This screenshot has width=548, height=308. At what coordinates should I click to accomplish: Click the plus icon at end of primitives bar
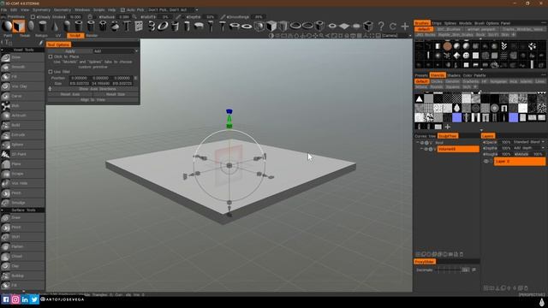click(405, 26)
